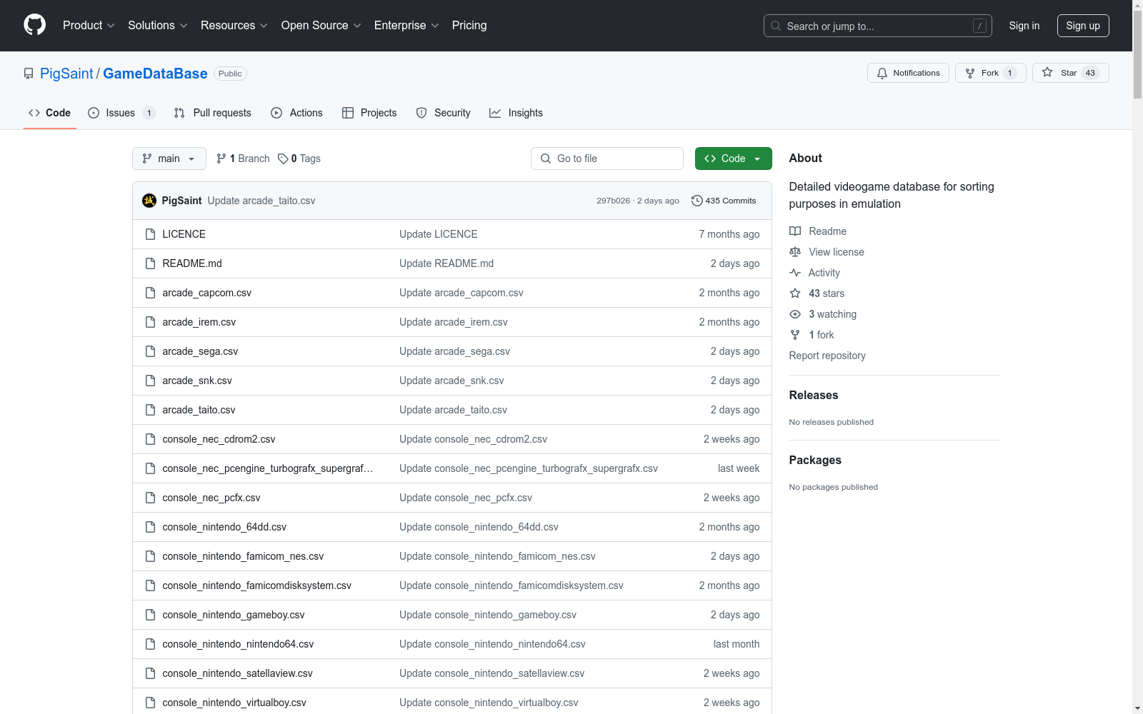
Task: Click the Search or jump to field
Action: point(878,26)
